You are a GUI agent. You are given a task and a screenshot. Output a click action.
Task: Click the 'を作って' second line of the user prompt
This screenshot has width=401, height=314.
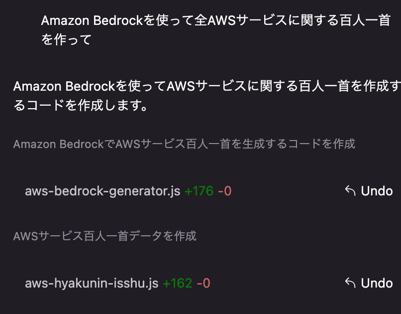tap(66, 39)
